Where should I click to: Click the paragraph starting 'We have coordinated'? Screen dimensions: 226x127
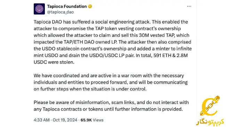coord(111,82)
